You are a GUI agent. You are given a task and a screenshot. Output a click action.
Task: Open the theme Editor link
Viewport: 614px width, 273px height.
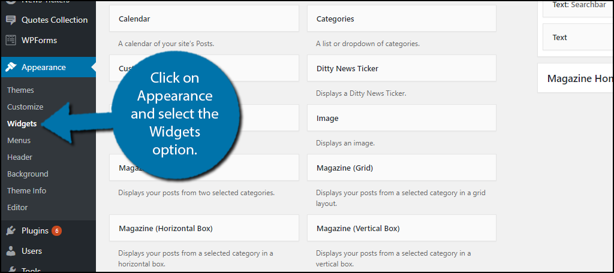coord(17,207)
